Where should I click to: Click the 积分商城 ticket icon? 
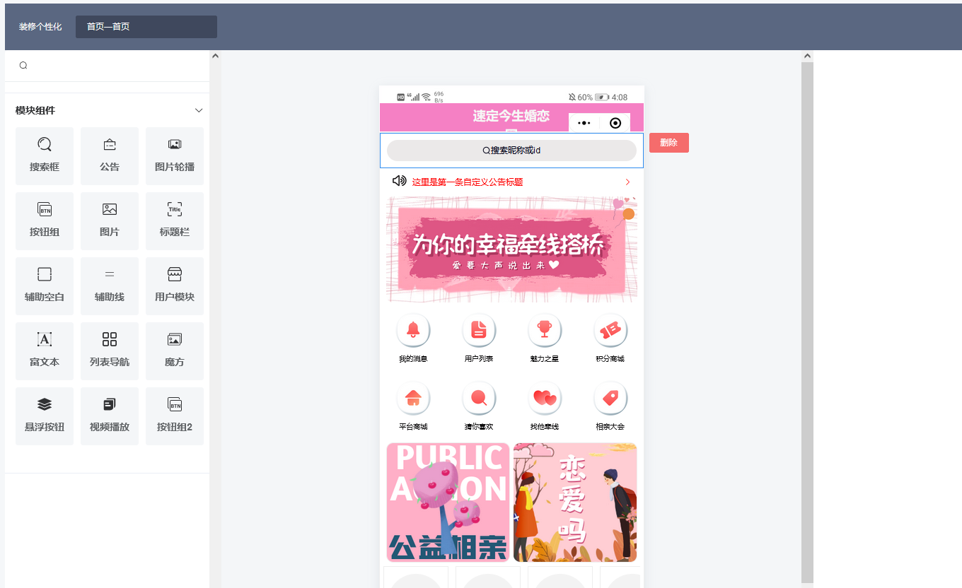tap(610, 330)
